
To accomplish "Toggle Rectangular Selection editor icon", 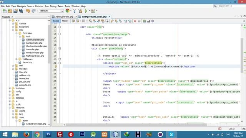I will coord(107,21).
